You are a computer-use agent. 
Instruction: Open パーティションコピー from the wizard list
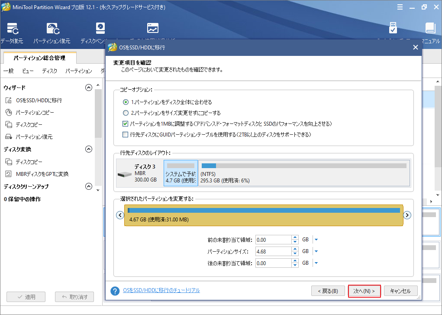pyautogui.click(x=35, y=112)
